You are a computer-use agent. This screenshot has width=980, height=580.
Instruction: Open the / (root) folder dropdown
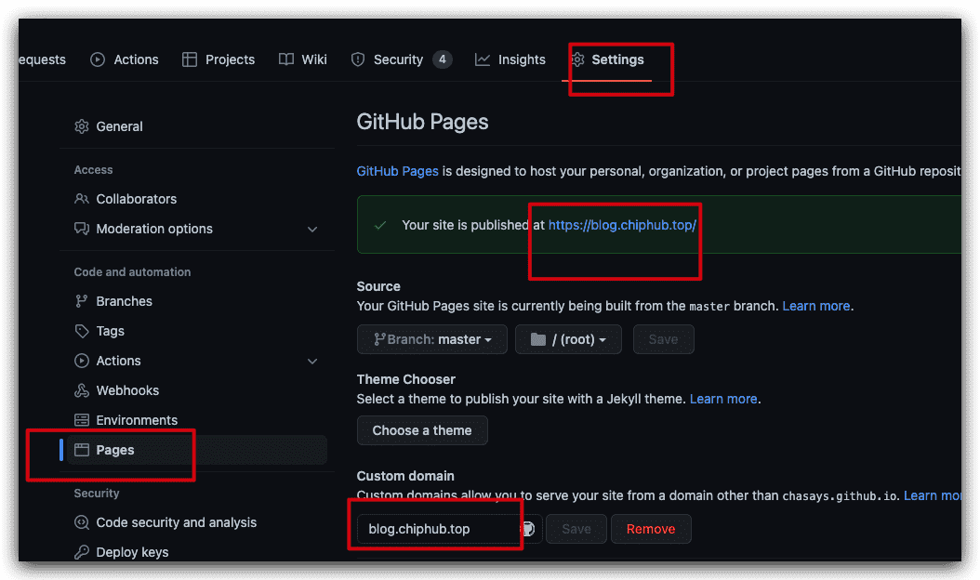coord(568,339)
